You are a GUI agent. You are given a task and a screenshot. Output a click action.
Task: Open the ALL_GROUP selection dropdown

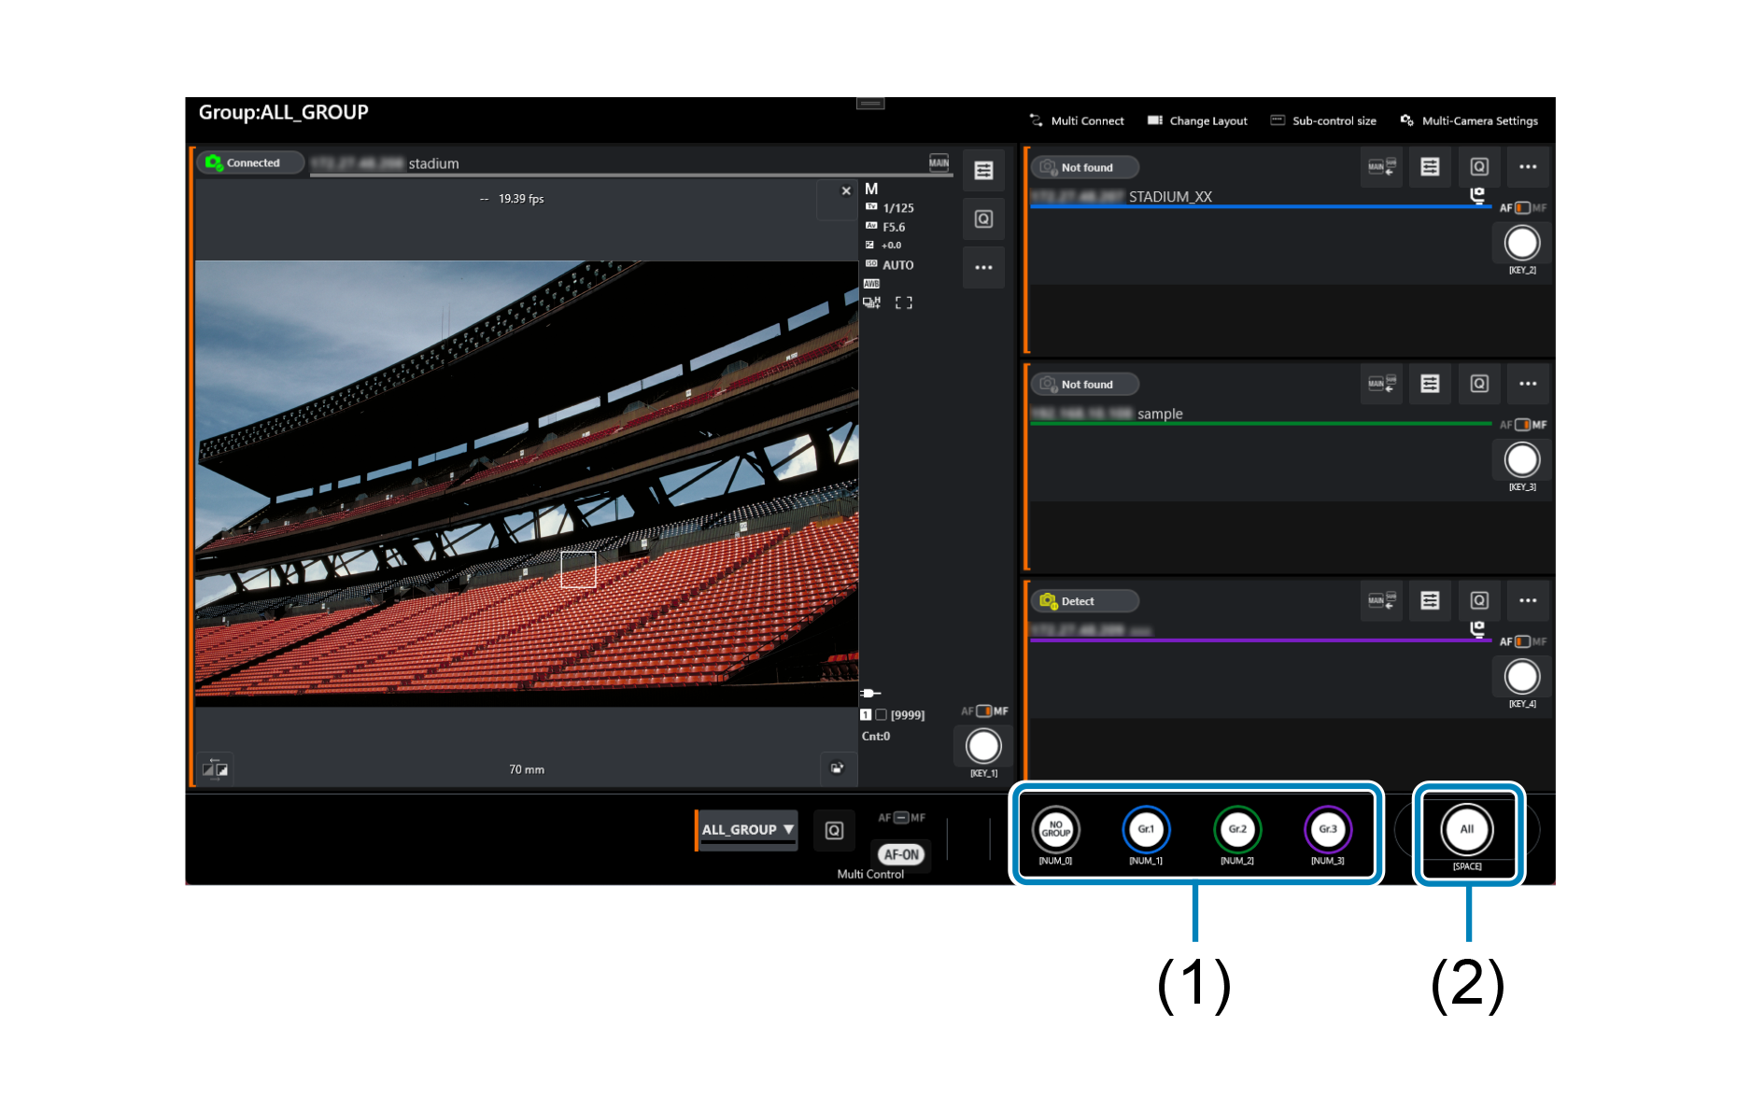(x=746, y=830)
